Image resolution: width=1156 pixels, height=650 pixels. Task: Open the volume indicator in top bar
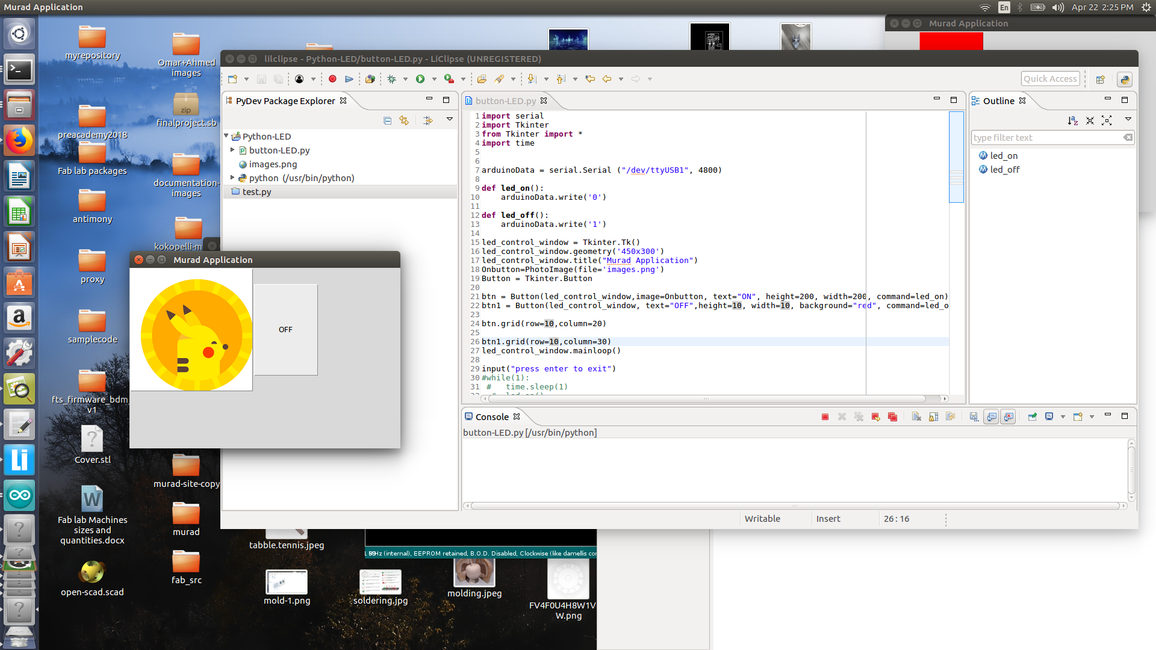click(1058, 7)
